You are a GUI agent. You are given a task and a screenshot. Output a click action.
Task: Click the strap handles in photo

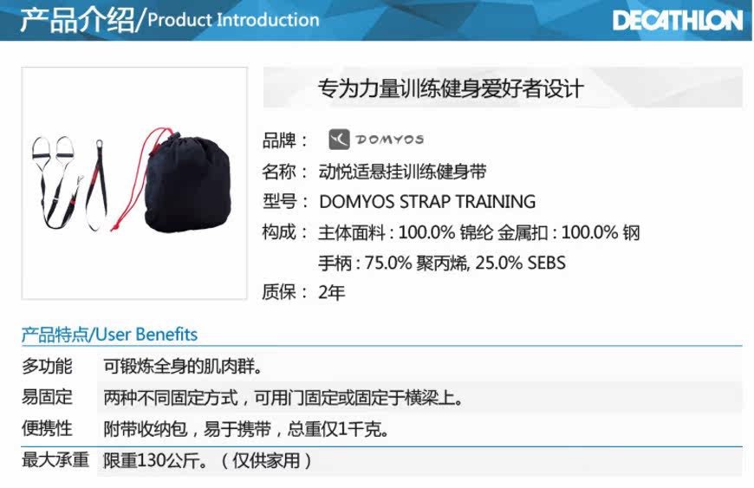[x=52, y=148]
